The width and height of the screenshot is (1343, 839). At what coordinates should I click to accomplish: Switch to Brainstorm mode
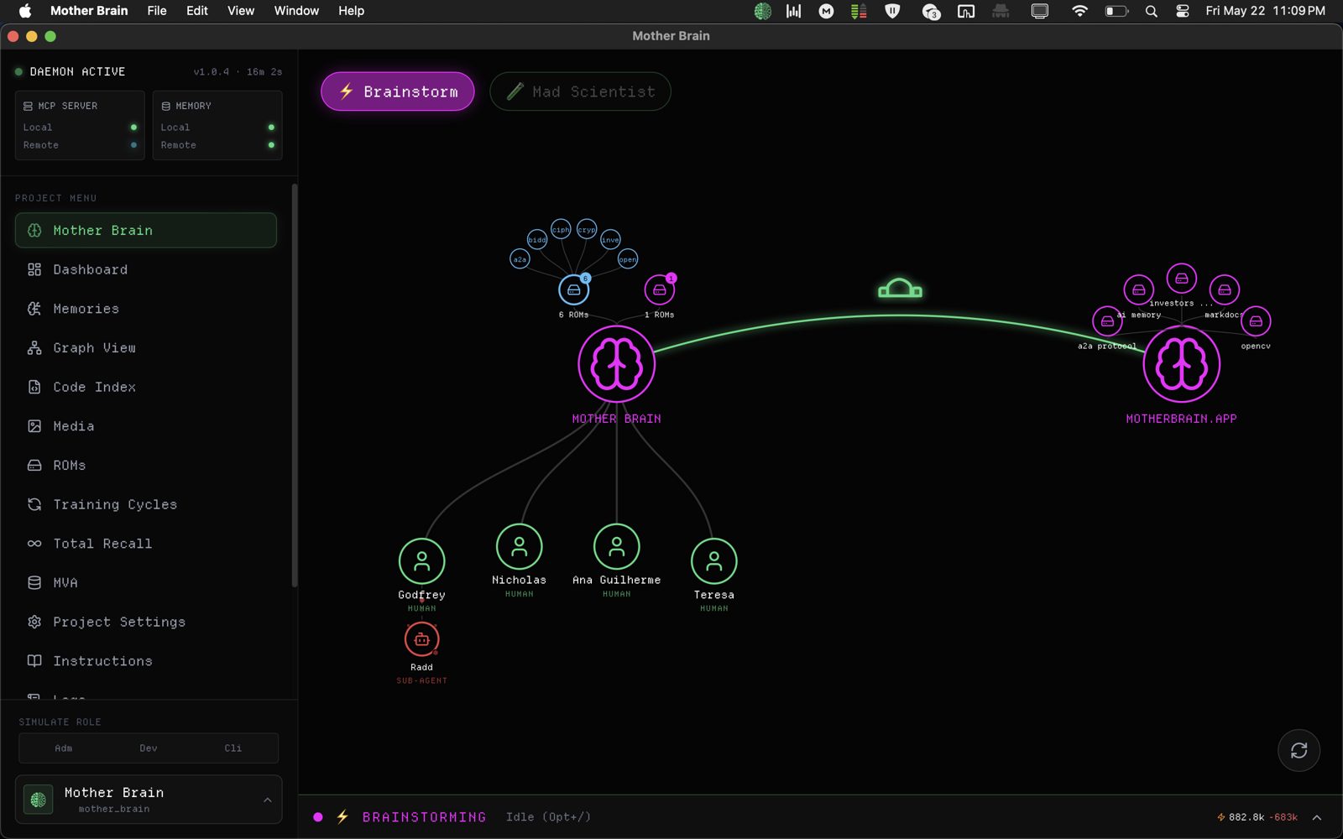click(398, 91)
